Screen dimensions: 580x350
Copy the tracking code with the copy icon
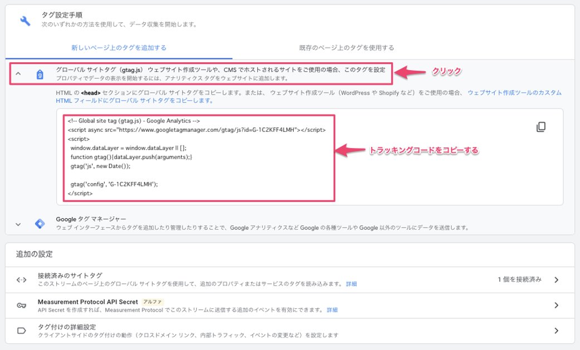coord(541,127)
